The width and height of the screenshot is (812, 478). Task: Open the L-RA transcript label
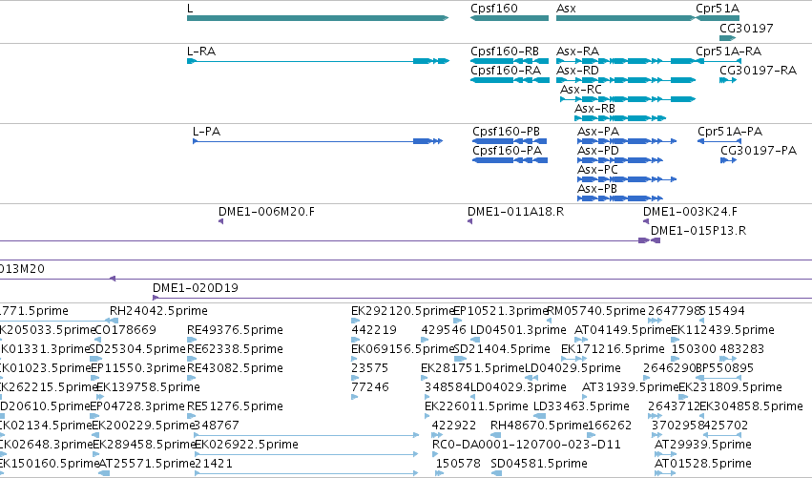pyautogui.click(x=201, y=52)
